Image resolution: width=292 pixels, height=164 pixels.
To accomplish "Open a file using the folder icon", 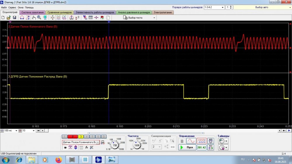I will click(8, 18).
